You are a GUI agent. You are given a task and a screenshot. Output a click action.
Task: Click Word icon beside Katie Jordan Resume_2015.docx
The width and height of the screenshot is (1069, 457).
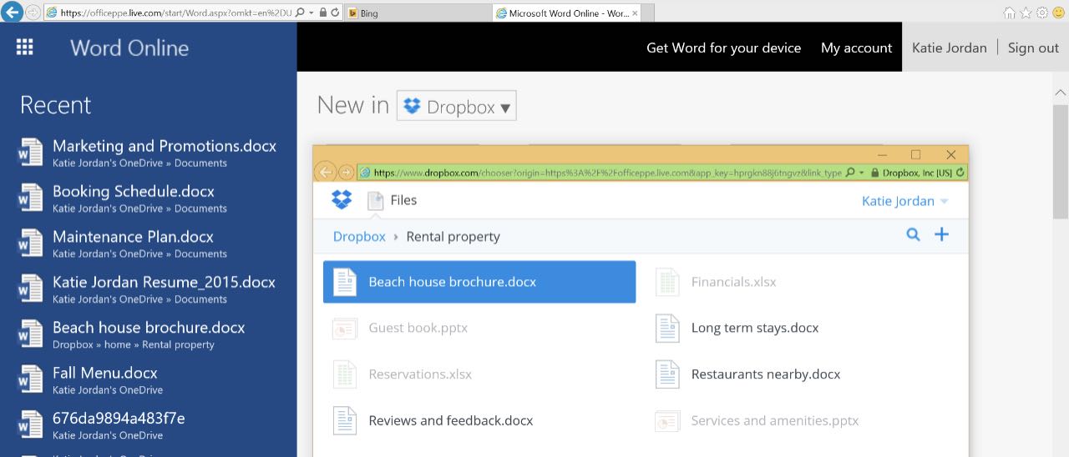pyautogui.click(x=30, y=289)
